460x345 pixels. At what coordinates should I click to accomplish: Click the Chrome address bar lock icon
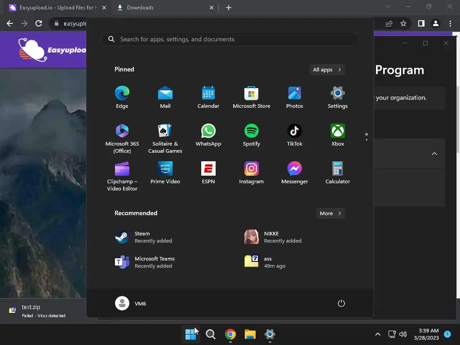point(57,23)
